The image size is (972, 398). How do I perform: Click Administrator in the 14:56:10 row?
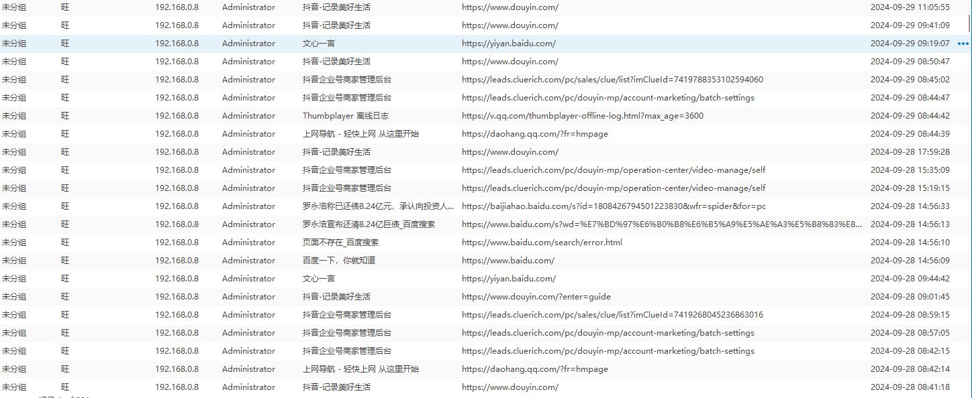[x=248, y=243]
